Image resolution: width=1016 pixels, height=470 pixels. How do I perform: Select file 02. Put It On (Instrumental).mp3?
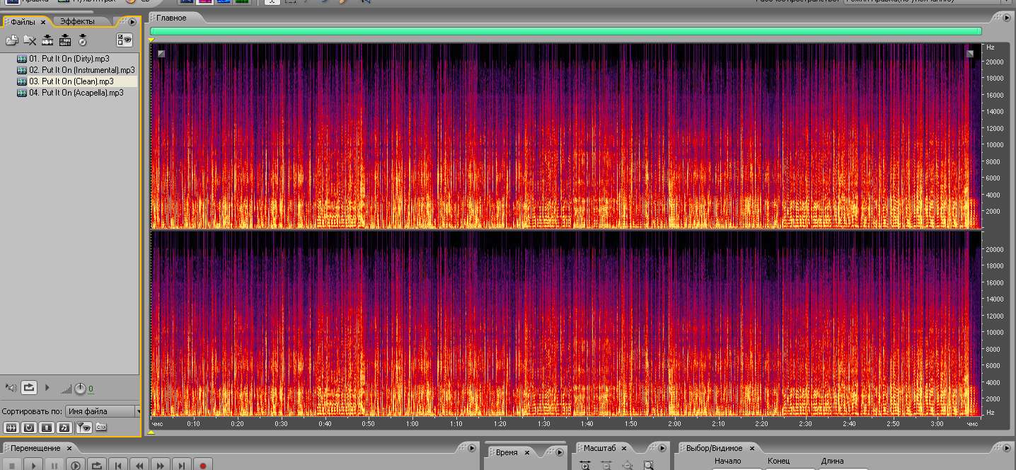pyautogui.click(x=82, y=70)
